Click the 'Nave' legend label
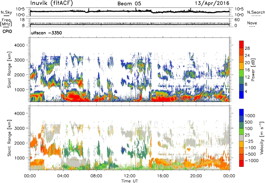Viewport: 265px width, 183px height. [252, 23]
